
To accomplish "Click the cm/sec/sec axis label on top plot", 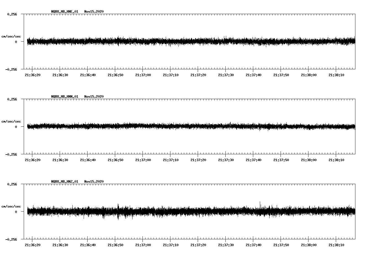I will (x=11, y=36).
